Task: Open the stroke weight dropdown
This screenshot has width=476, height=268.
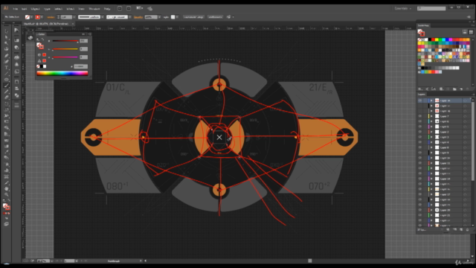Action: click(x=74, y=17)
